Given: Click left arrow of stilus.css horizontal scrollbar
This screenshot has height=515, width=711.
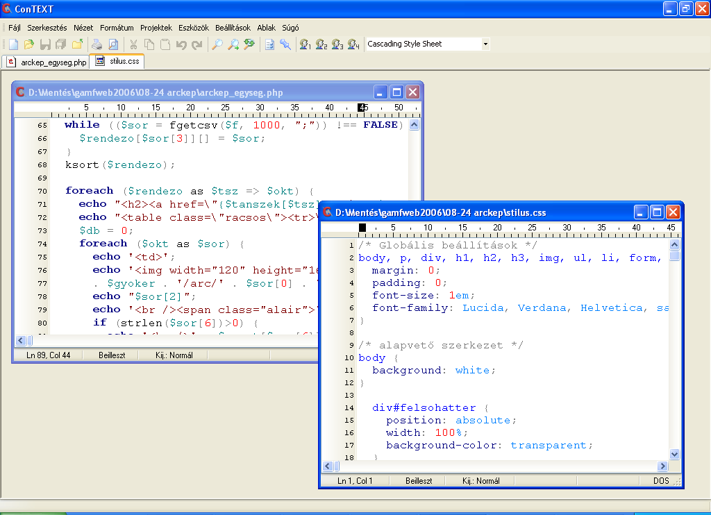Looking at the screenshot, I should coord(328,466).
